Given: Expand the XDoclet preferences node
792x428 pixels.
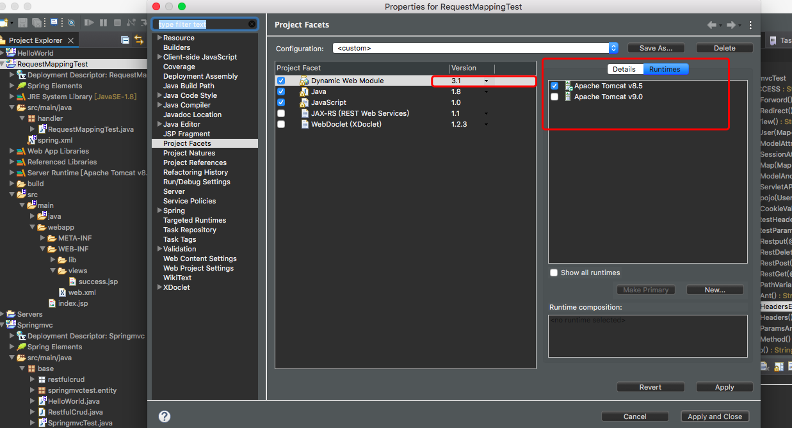Looking at the screenshot, I should click(159, 287).
